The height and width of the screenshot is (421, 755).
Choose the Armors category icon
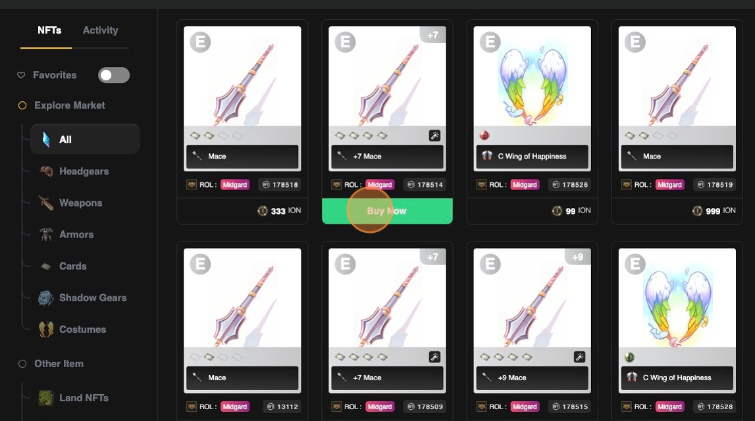point(46,235)
